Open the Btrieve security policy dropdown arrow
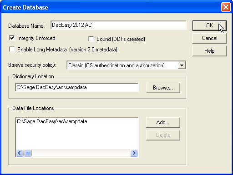The height and width of the screenshot is (175, 233). (182, 65)
